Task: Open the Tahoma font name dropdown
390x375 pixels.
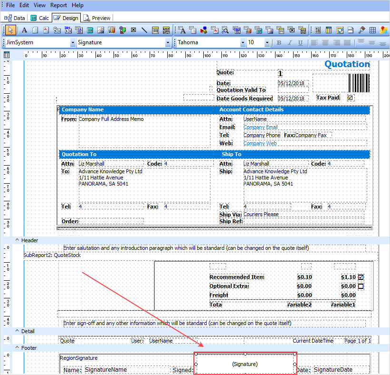Action: [x=243, y=43]
